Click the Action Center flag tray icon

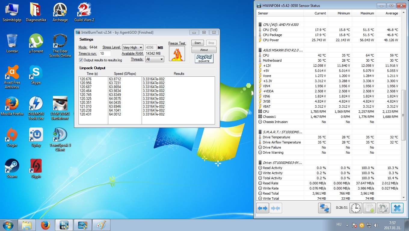355,225
